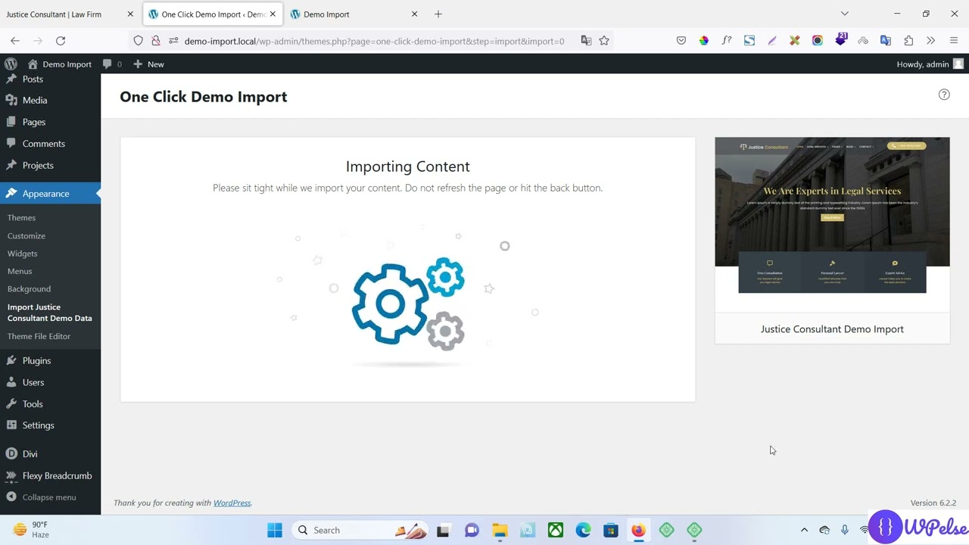The width and height of the screenshot is (969, 545).
Task: Open the Background submenu link
Action: (x=29, y=289)
